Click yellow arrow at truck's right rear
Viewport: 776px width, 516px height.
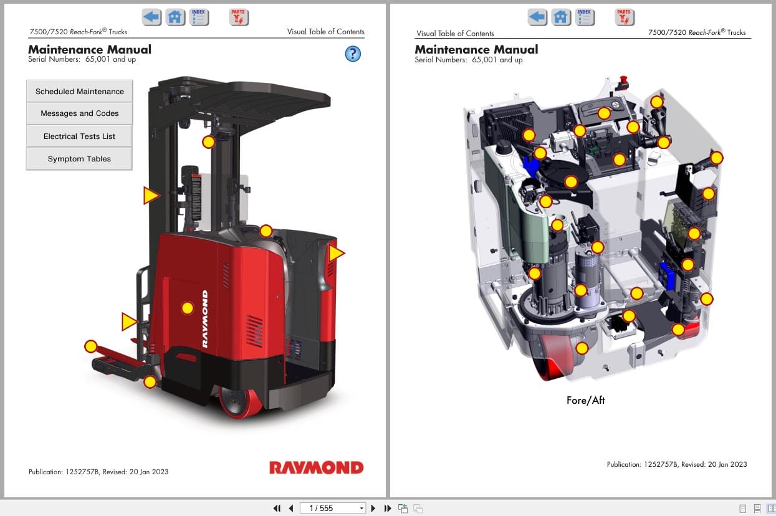(336, 253)
